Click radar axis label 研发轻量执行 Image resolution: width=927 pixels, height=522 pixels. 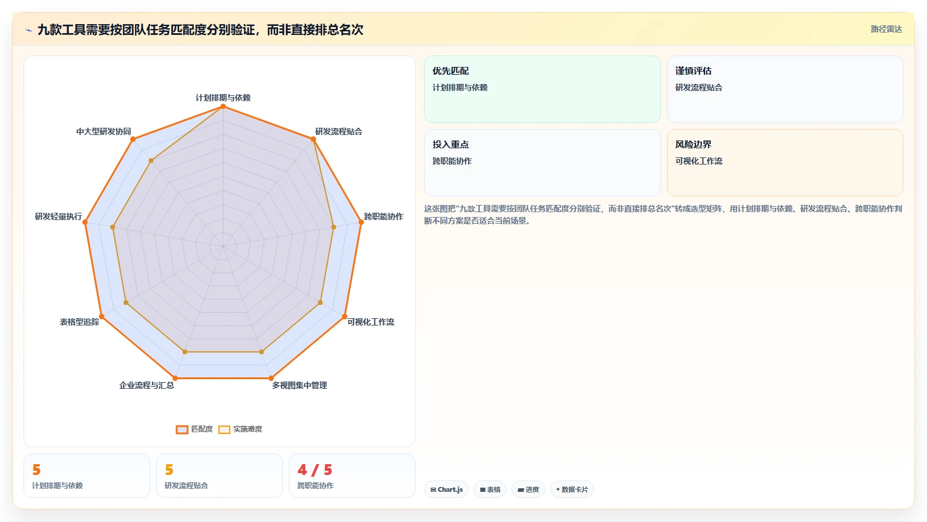pyautogui.click(x=59, y=216)
